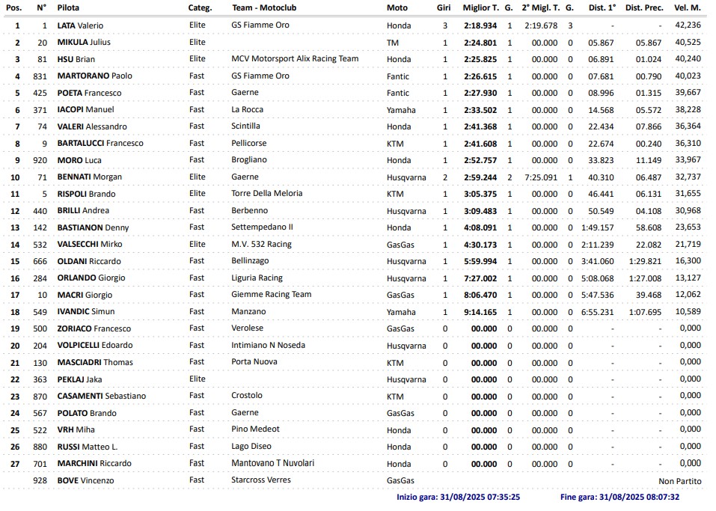Select the Giri column header

tap(444, 7)
